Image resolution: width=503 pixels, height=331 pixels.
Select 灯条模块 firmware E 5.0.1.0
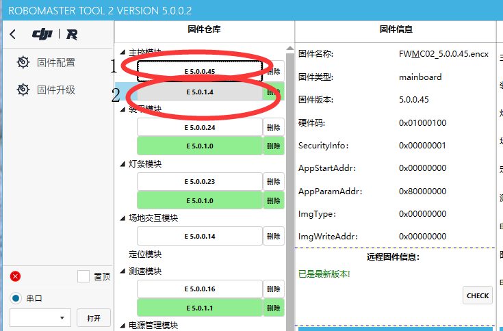pyautogui.click(x=200, y=200)
